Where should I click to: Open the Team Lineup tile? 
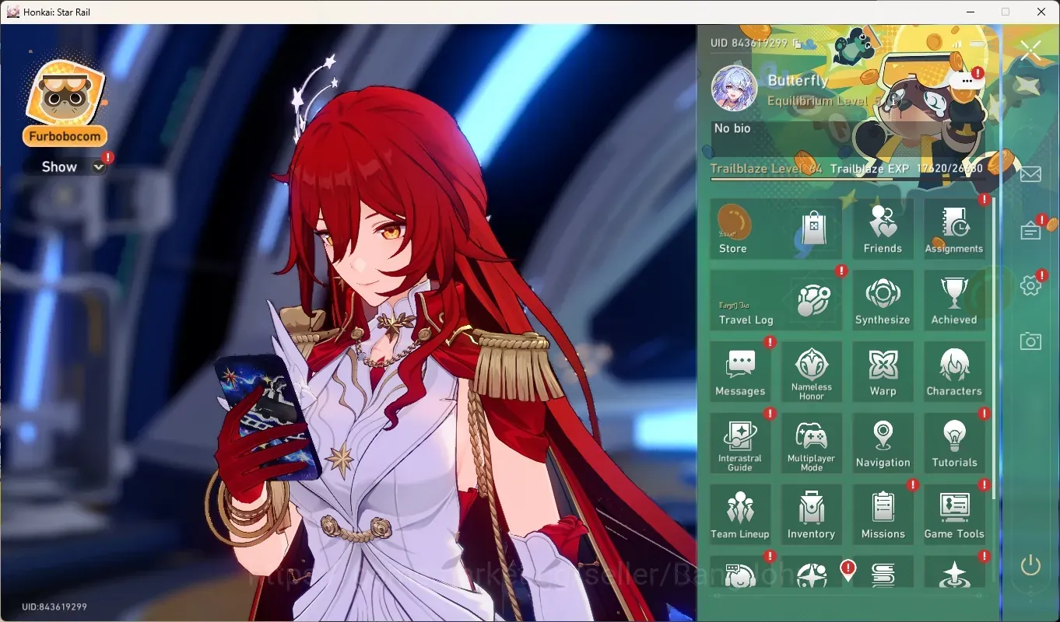[x=740, y=515]
